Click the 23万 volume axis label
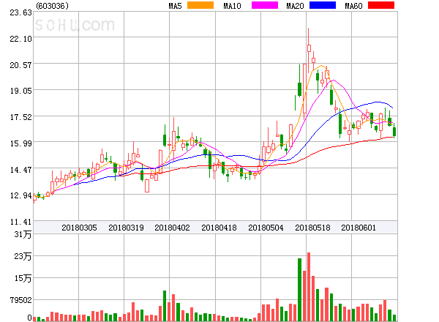 coord(23,256)
